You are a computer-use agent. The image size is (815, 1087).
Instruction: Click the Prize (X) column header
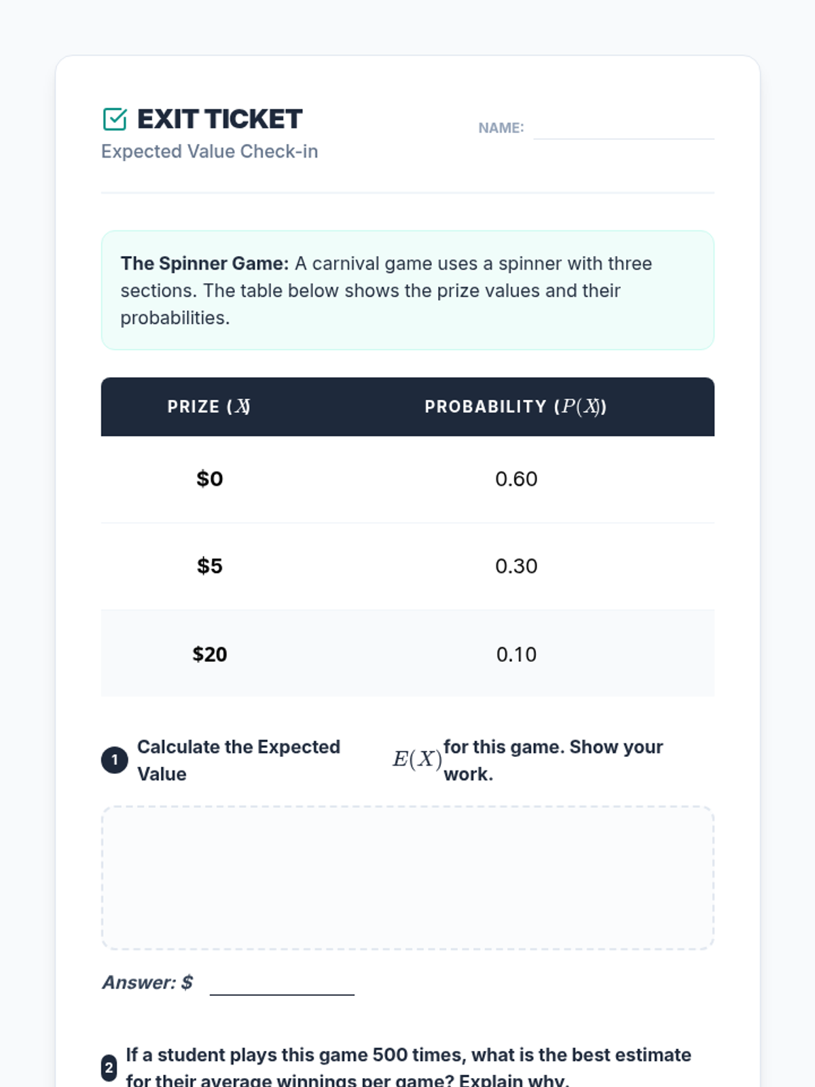pos(209,407)
